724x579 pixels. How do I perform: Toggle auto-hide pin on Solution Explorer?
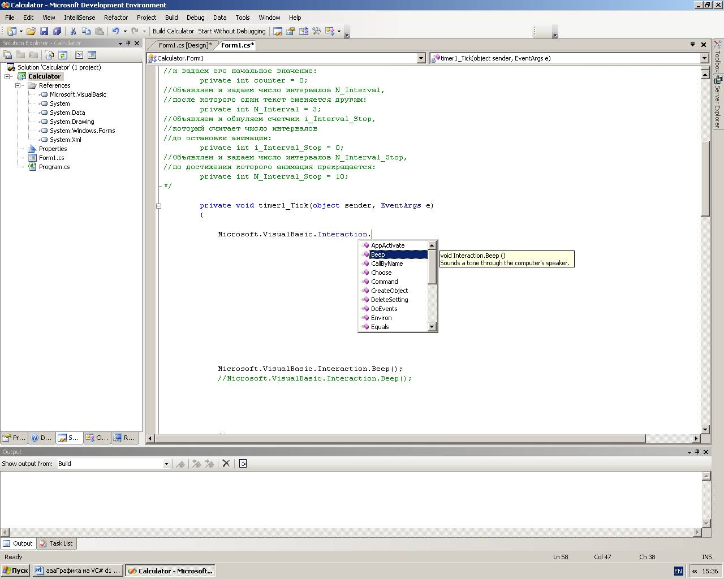click(x=128, y=43)
